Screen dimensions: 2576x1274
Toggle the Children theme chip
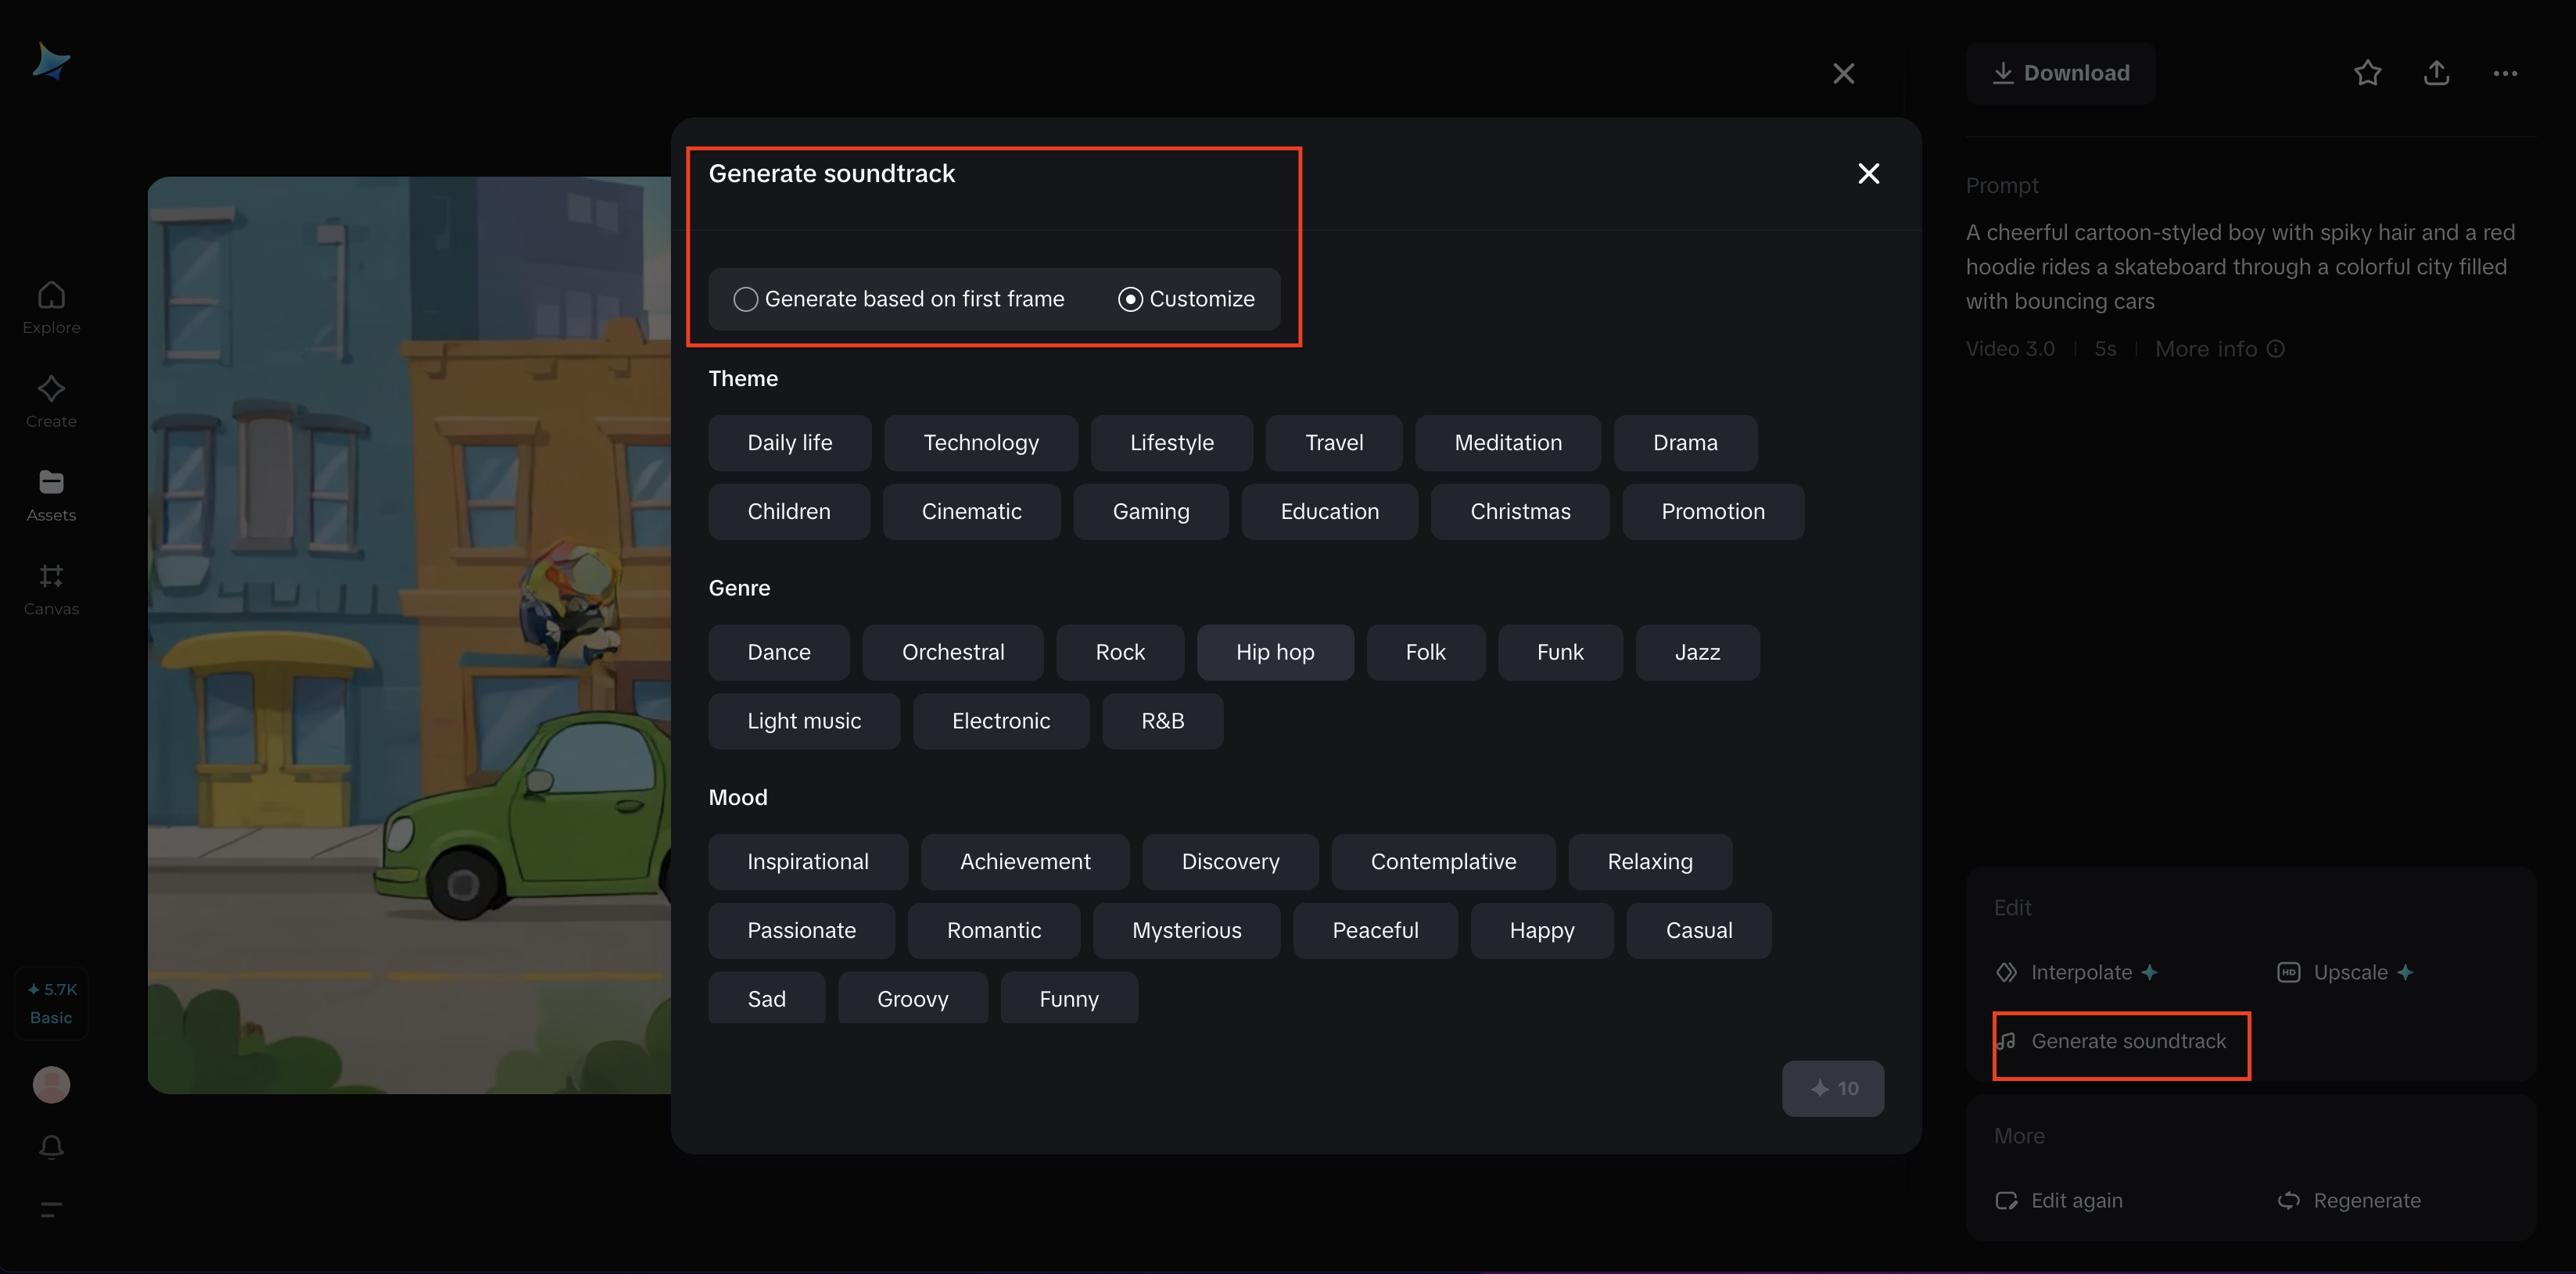tap(788, 512)
